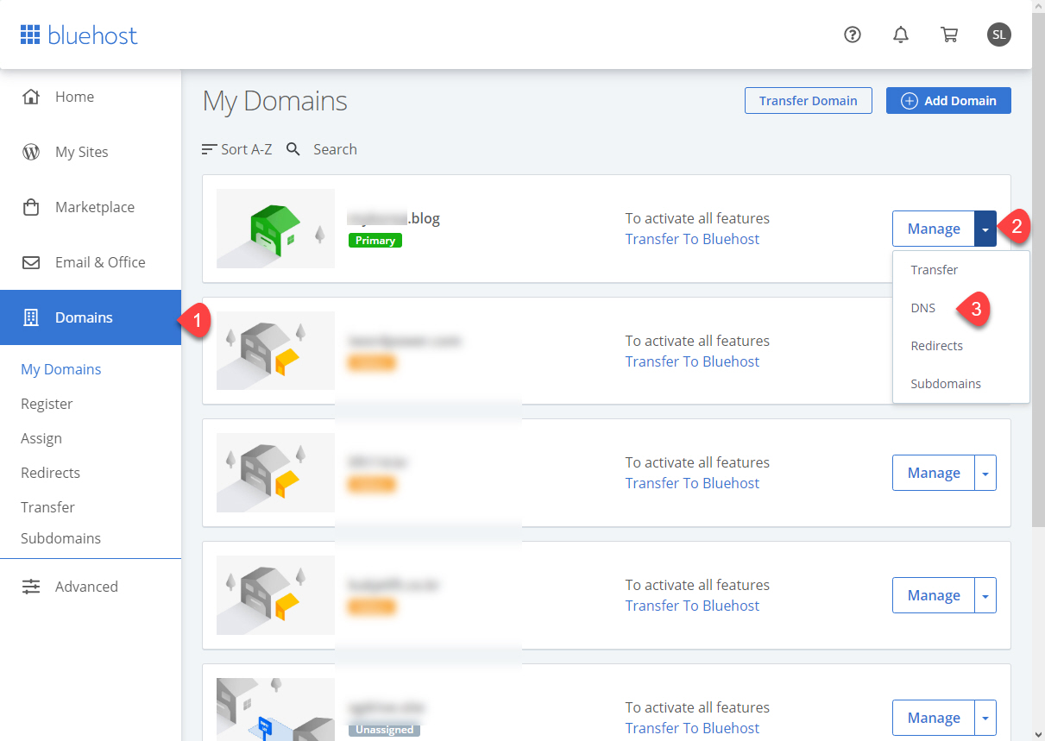Click the Advanced sliders icon

[x=31, y=587]
